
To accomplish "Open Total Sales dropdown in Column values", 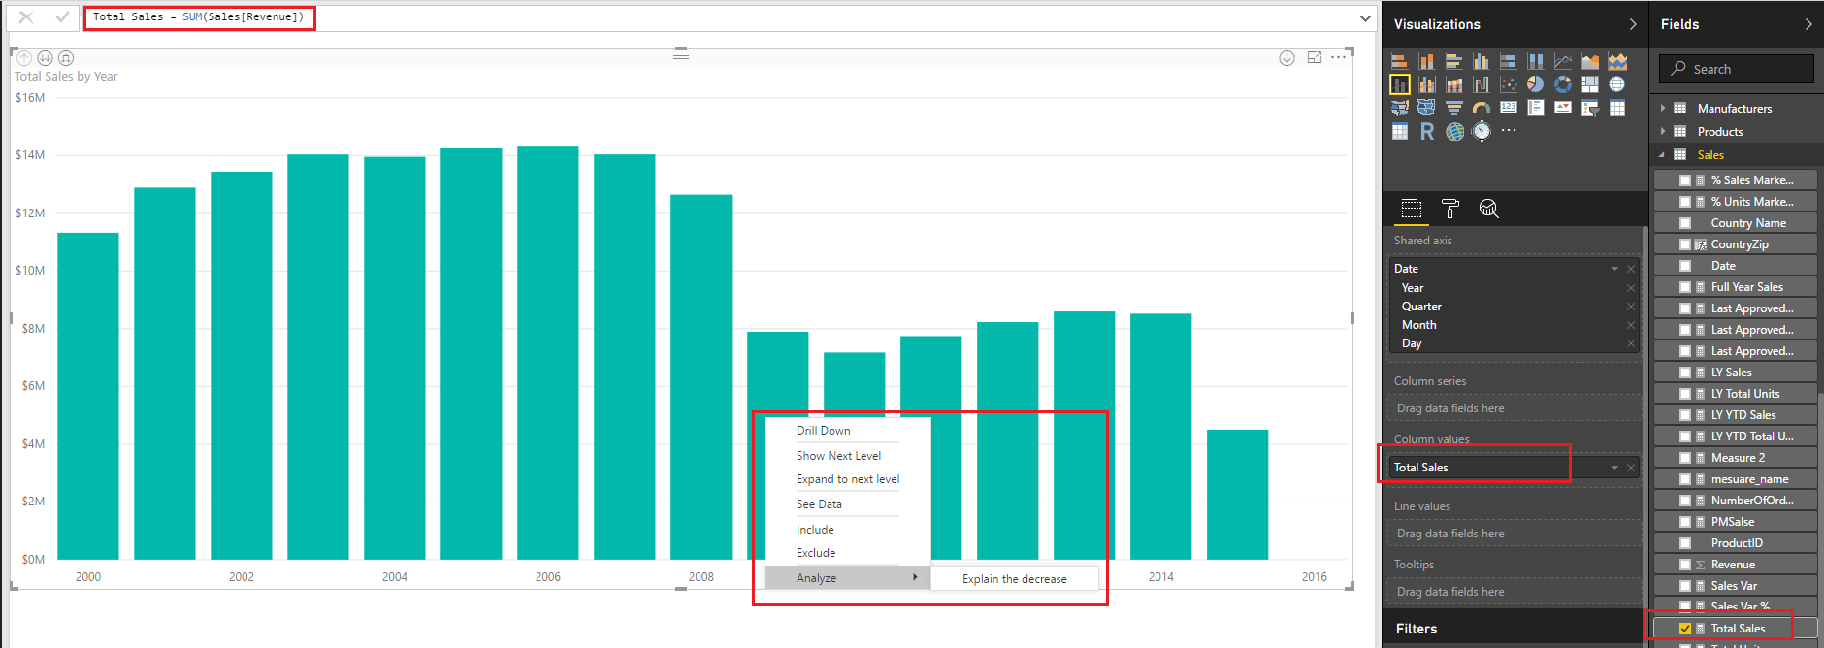I will coord(1614,468).
